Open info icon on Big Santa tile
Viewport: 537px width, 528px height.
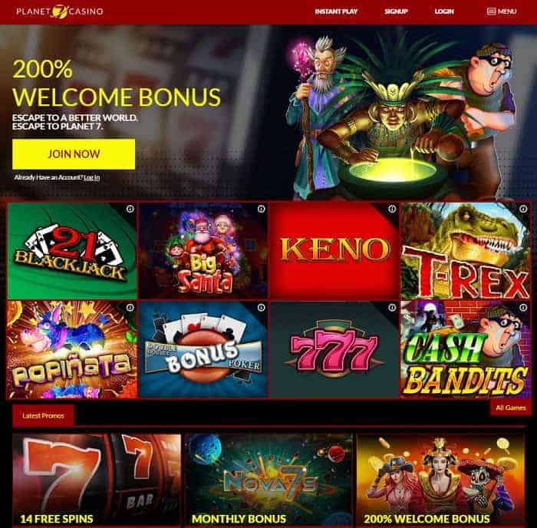(261, 209)
